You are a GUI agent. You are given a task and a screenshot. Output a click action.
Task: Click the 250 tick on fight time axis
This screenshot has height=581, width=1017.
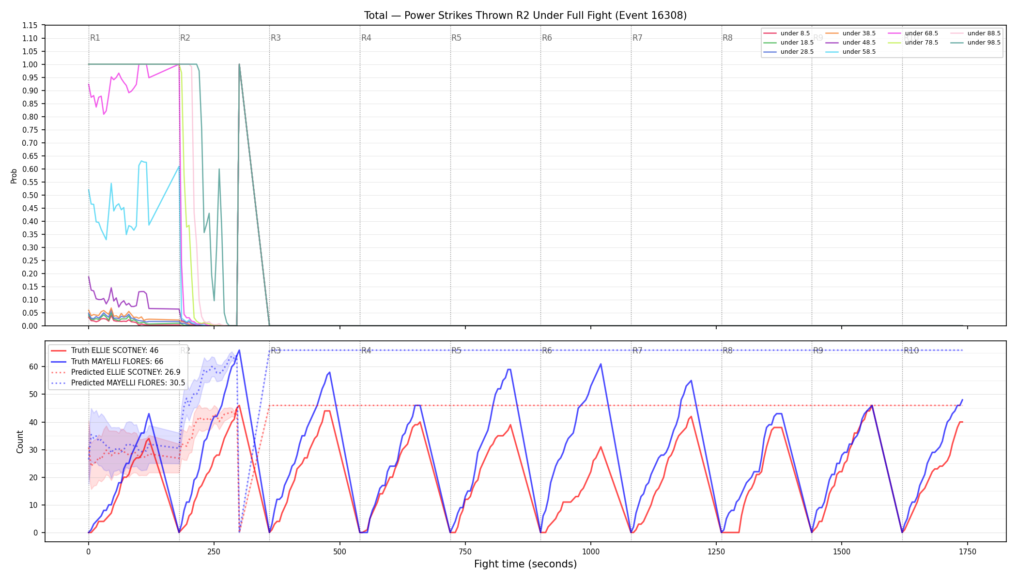[x=214, y=551]
